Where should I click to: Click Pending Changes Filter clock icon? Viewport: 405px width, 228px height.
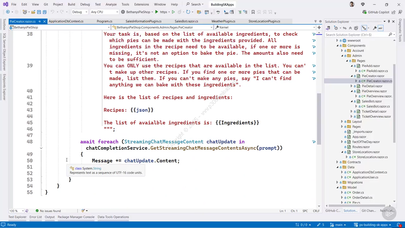(x=336, y=28)
